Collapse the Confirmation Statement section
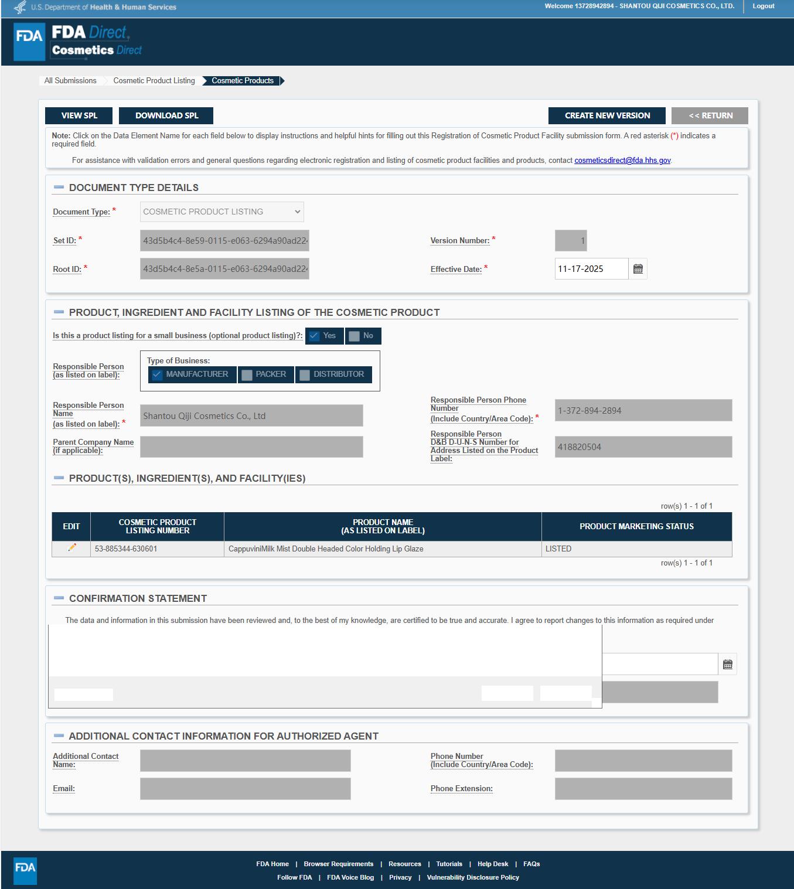Image resolution: width=794 pixels, height=889 pixels. click(x=59, y=598)
